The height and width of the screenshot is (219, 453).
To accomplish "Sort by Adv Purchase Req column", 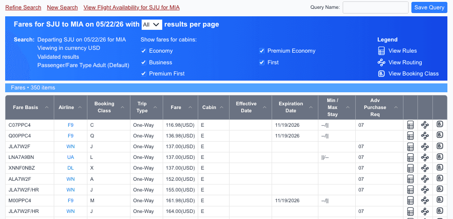I will pyautogui.click(x=379, y=107).
